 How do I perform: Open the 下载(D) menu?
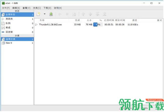pos(47,8)
